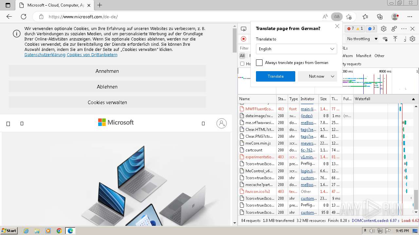Open Network panel settings gear
The width and height of the screenshot is (419, 235).
click(412, 39)
